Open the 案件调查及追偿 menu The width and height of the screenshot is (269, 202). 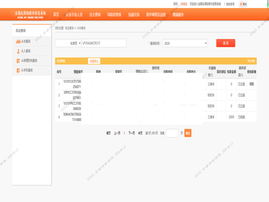pyautogui.click(x=156, y=14)
